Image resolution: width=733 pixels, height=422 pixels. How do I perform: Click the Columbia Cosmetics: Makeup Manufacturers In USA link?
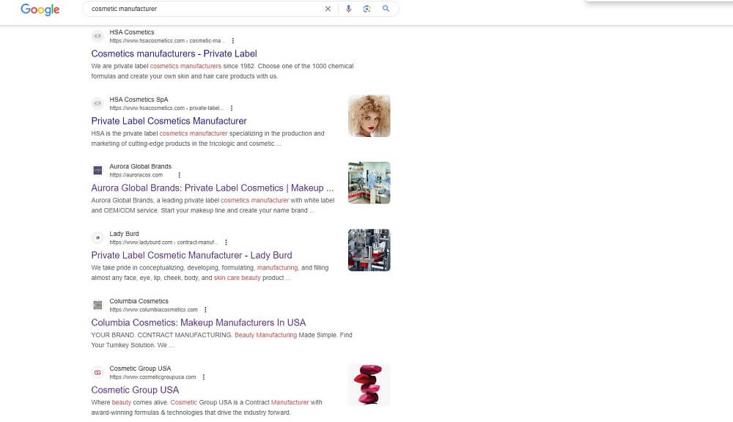[198, 322]
